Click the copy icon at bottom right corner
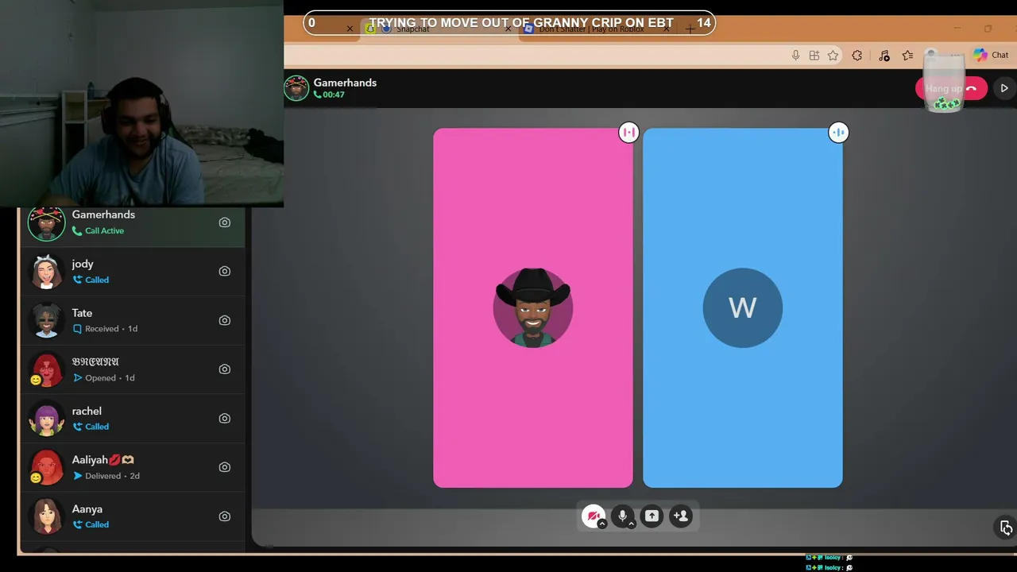This screenshot has width=1017, height=572. [1006, 528]
